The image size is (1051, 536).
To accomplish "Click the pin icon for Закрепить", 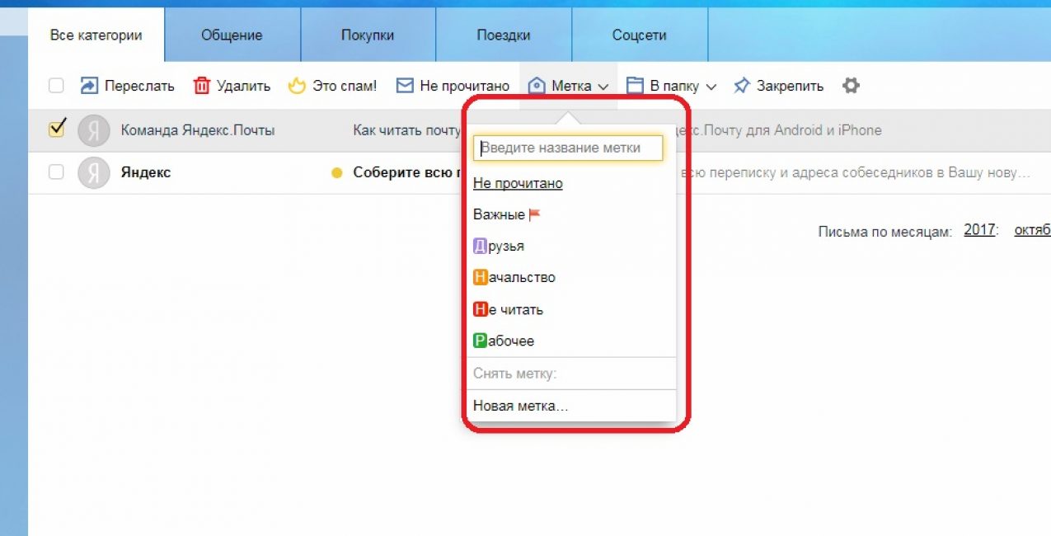I will [x=742, y=86].
